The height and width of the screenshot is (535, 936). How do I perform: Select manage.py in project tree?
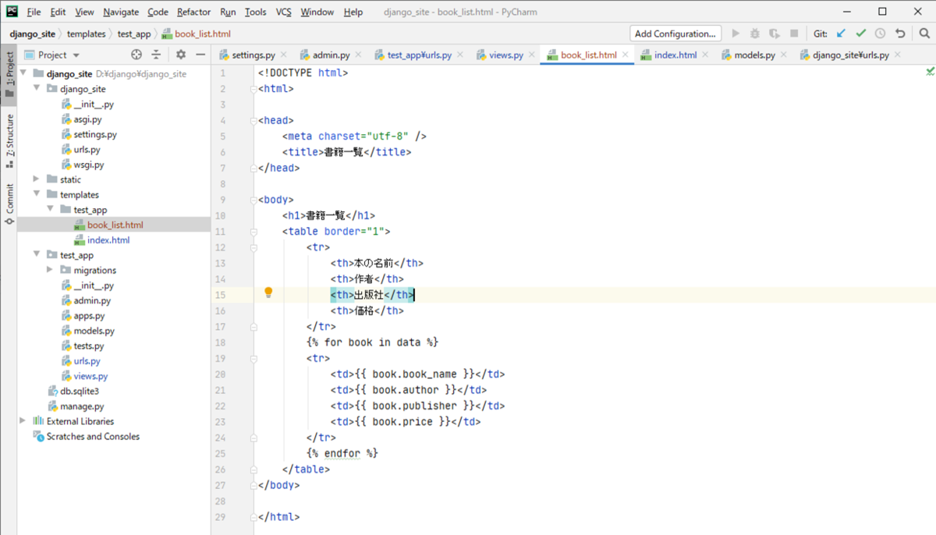82,406
